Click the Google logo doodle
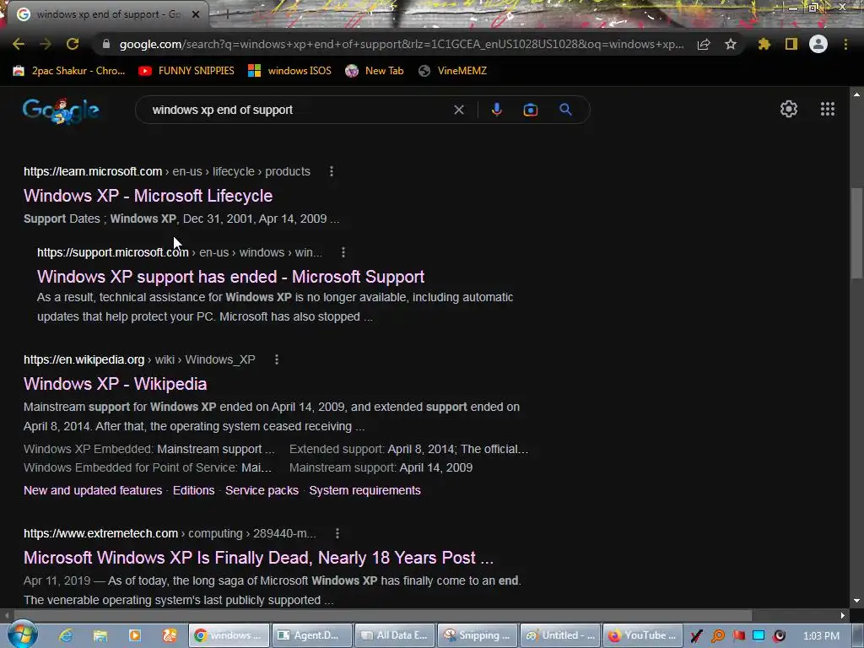 pyautogui.click(x=61, y=111)
